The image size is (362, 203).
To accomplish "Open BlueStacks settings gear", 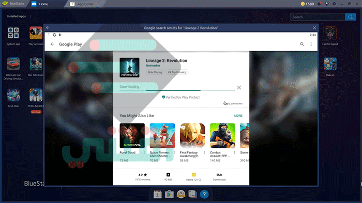I will click(x=334, y=4).
